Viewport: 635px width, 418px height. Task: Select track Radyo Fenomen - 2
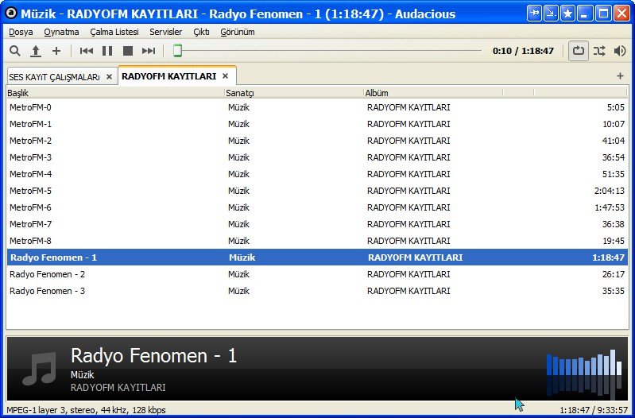[x=317, y=274]
